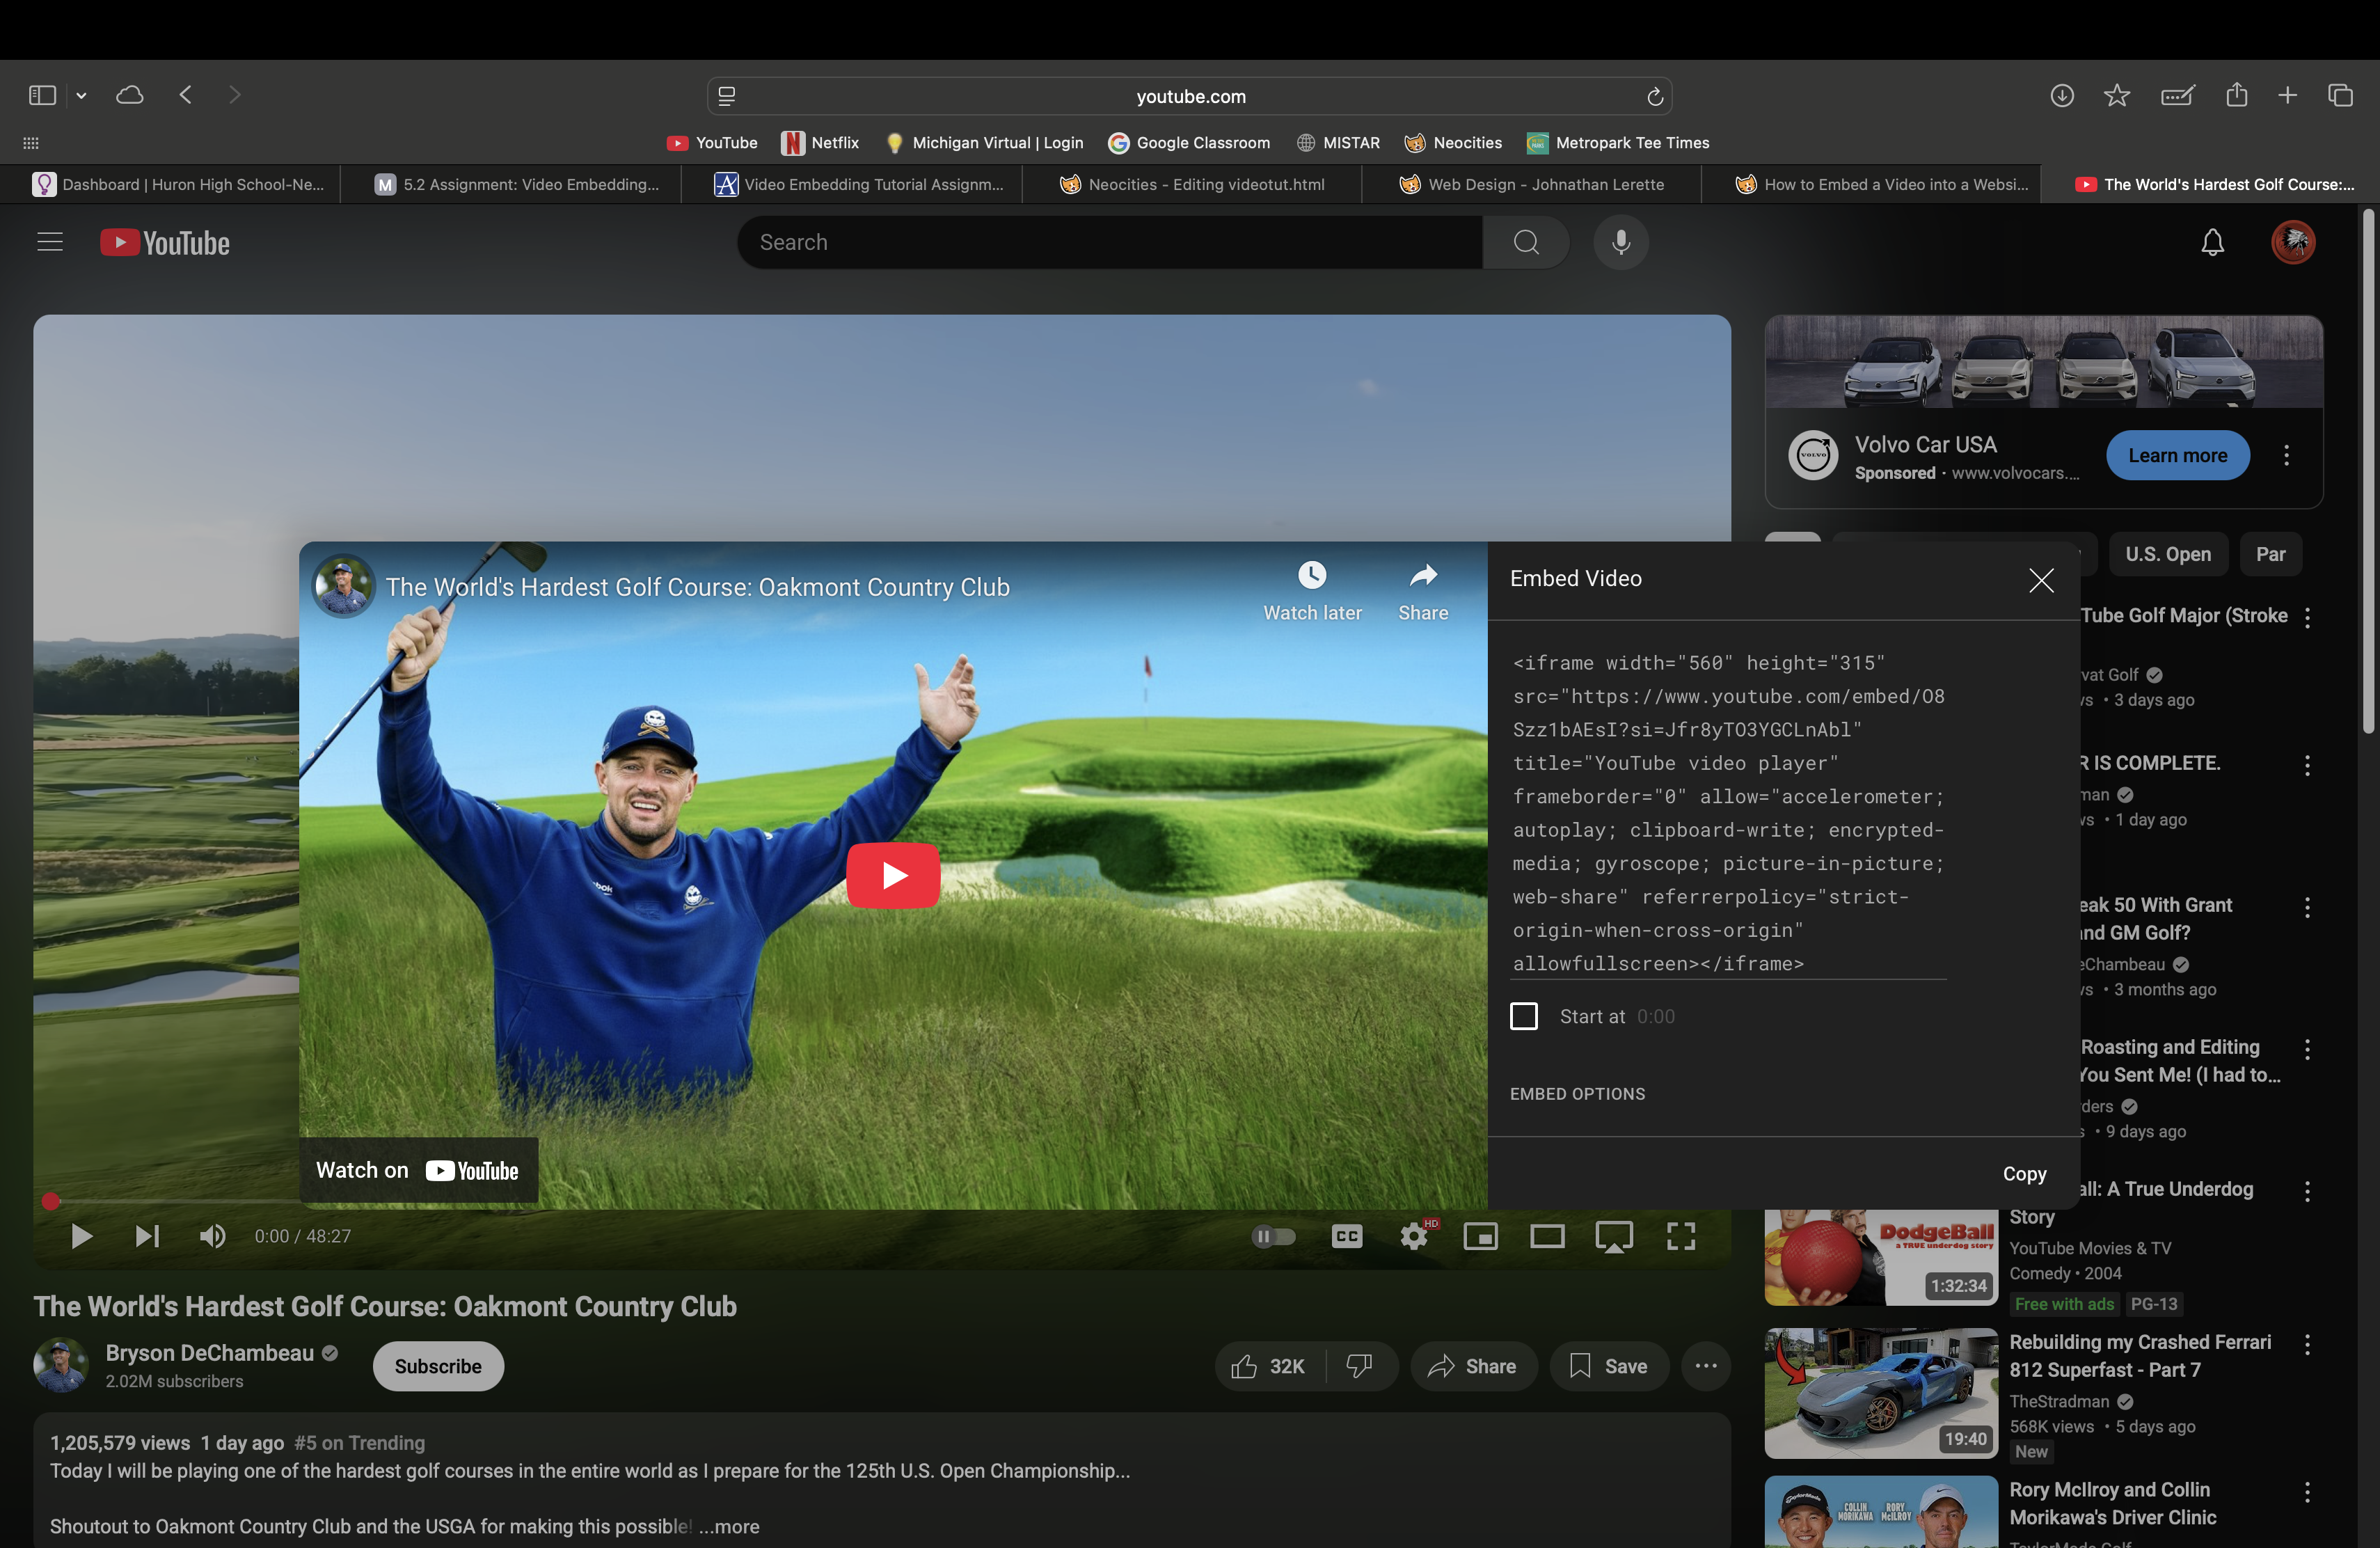Enable miniplayer mode

(x=1480, y=1236)
